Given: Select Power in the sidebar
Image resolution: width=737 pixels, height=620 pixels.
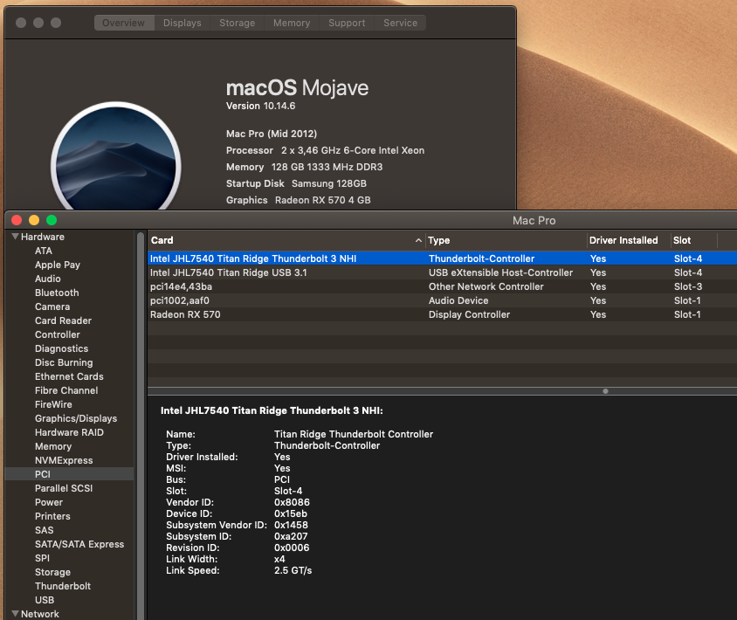Looking at the screenshot, I should pyautogui.click(x=48, y=502).
